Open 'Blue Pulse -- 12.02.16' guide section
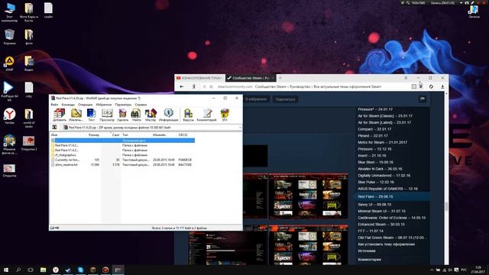The height and width of the screenshot is (275, 489). pyautogui.click(x=376, y=182)
